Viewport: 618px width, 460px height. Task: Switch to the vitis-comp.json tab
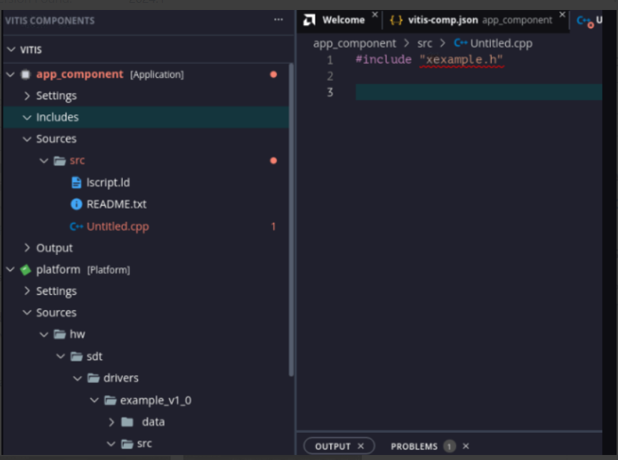[443, 20]
